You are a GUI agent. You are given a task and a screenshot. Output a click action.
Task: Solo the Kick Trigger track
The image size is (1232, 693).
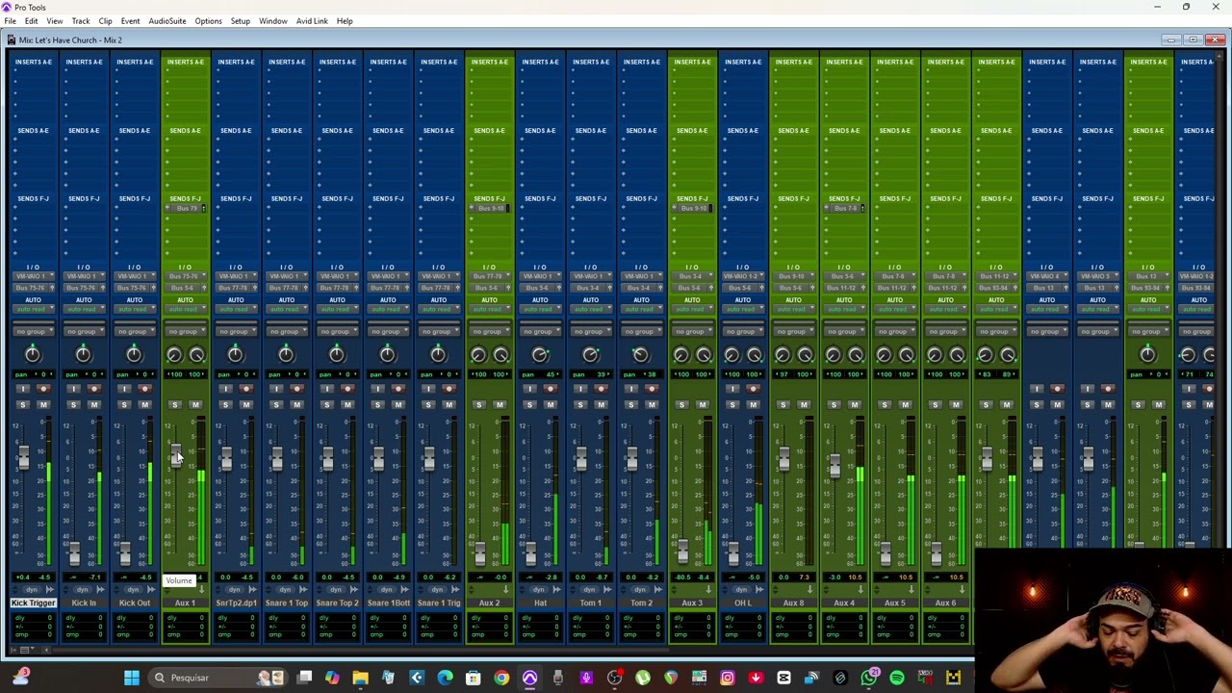[x=22, y=404]
